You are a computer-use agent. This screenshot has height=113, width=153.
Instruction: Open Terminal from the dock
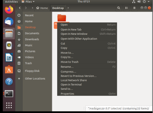tap(9, 94)
